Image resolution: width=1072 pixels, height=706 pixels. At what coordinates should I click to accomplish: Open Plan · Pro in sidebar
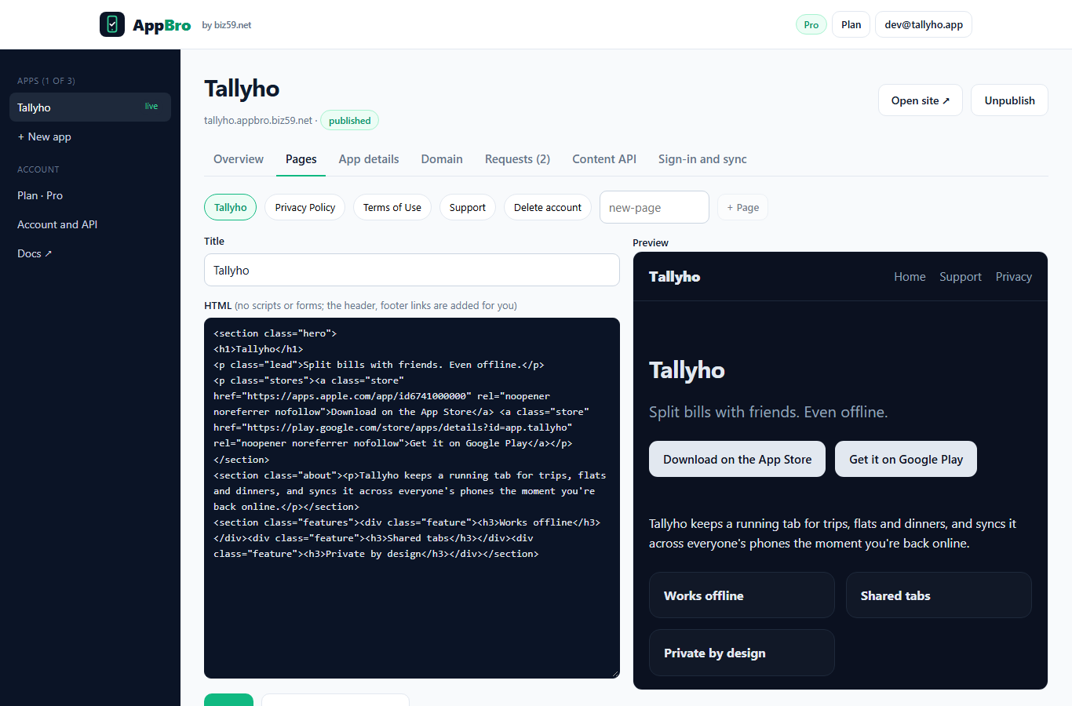point(40,195)
